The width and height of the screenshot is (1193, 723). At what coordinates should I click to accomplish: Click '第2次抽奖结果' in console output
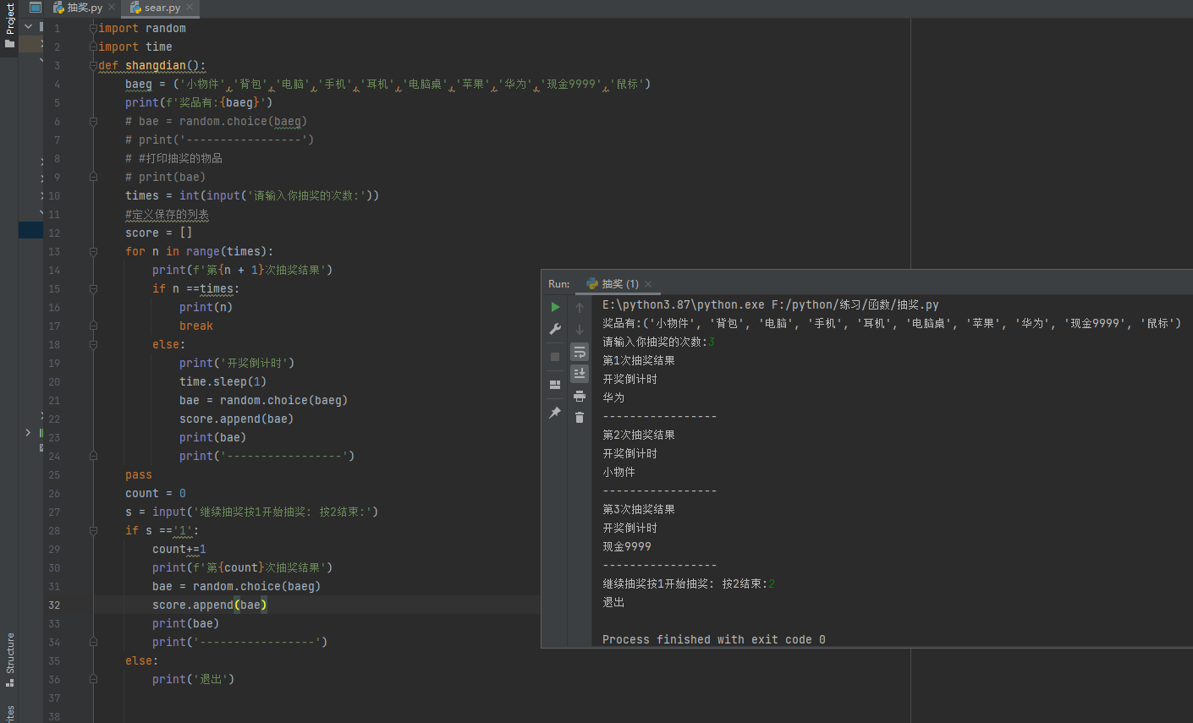[x=639, y=435]
